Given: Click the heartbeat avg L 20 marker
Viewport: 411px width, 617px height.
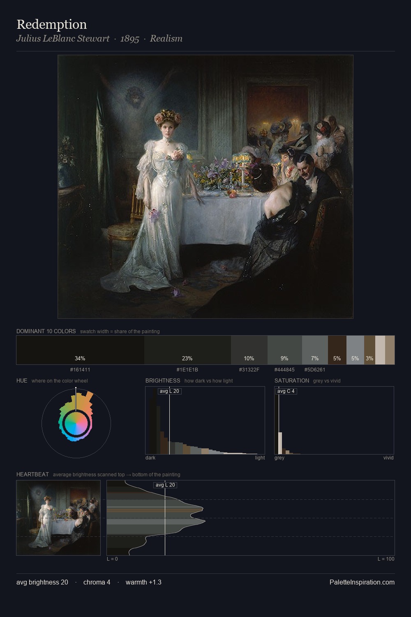Looking at the screenshot, I should point(165,485).
